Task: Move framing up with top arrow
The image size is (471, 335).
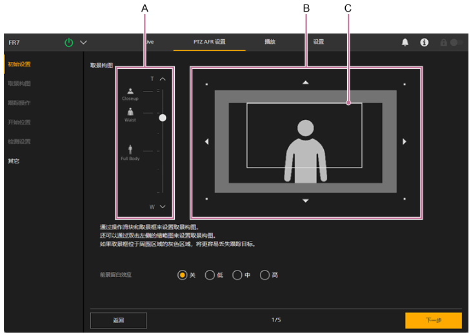Action: click(306, 82)
